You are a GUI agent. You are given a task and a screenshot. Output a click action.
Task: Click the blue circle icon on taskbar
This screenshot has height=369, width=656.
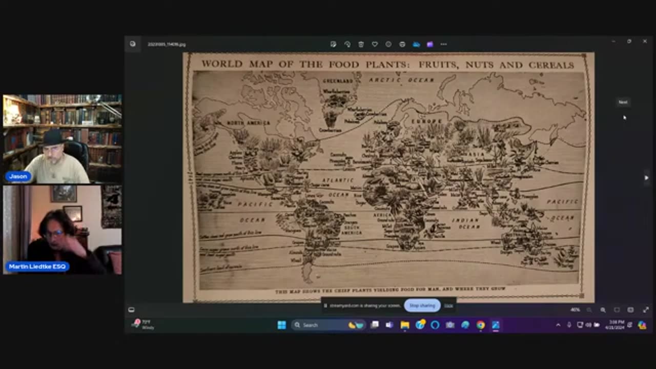(435, 325)
